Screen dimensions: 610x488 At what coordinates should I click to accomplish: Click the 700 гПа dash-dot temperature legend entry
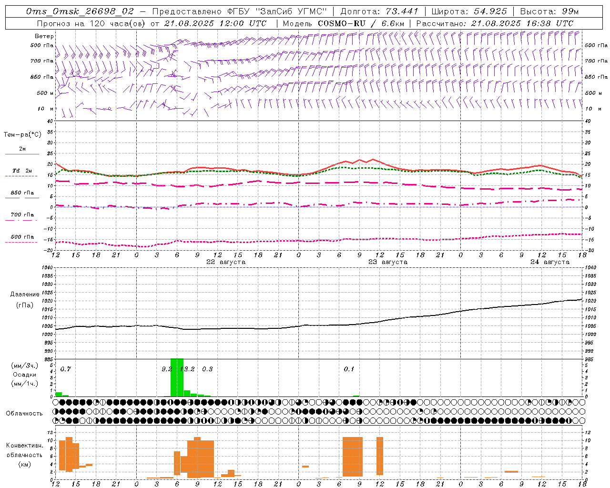[x=22, y=215]
